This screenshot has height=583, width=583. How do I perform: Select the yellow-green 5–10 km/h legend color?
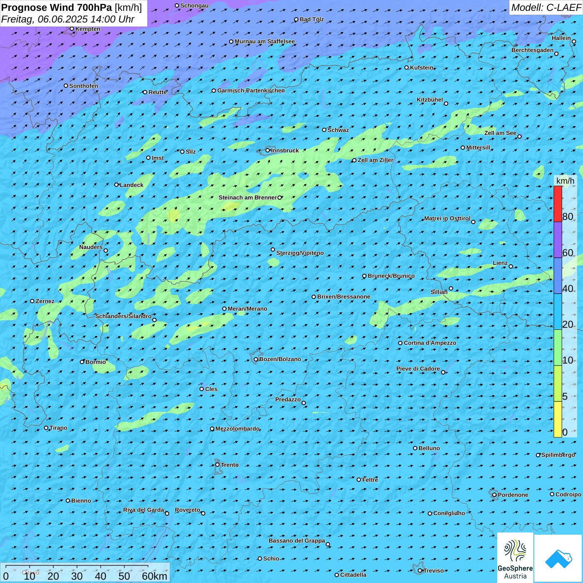(x=558, y=384)
